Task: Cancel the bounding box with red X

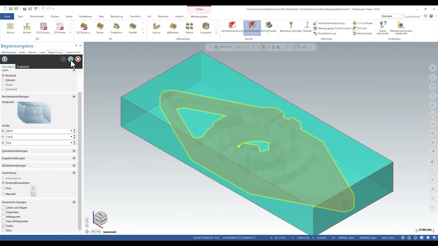Action: pos(78,59)
